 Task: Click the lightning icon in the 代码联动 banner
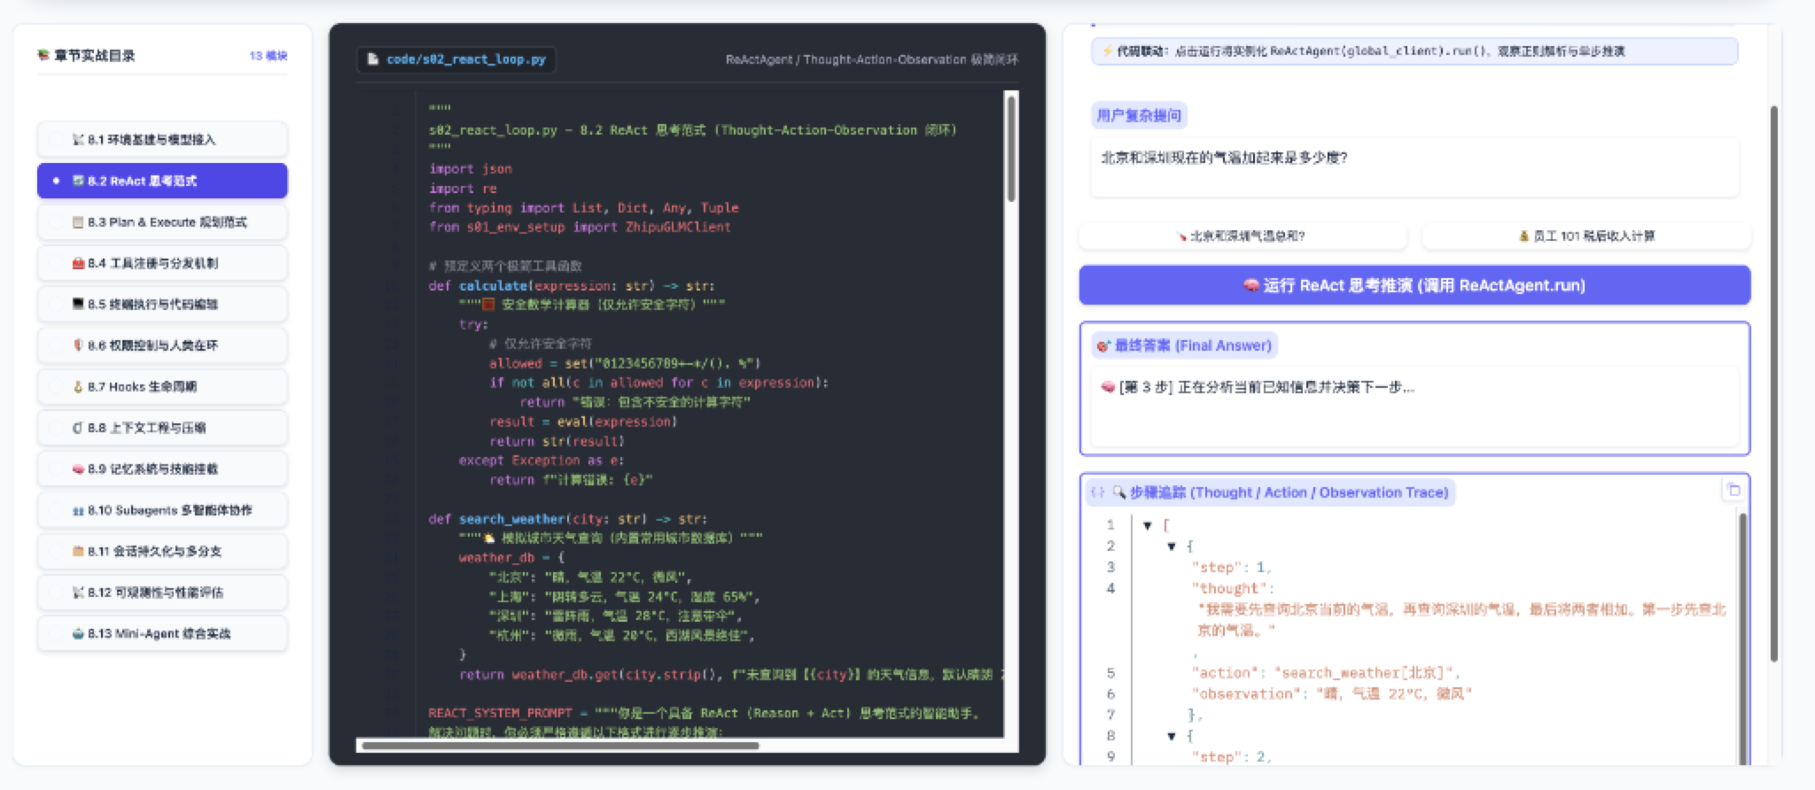(1107, 51)
